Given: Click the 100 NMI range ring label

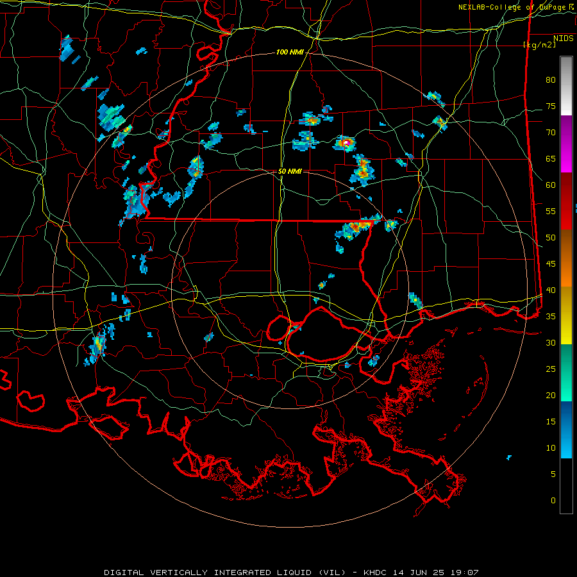Looking at the screenshot, I should click(x=290, y=53).
